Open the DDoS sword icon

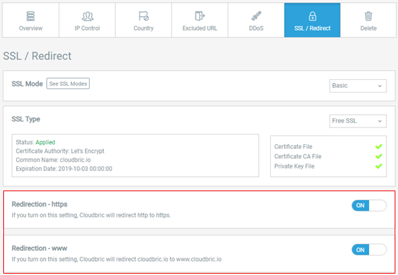tap(256, 16)
